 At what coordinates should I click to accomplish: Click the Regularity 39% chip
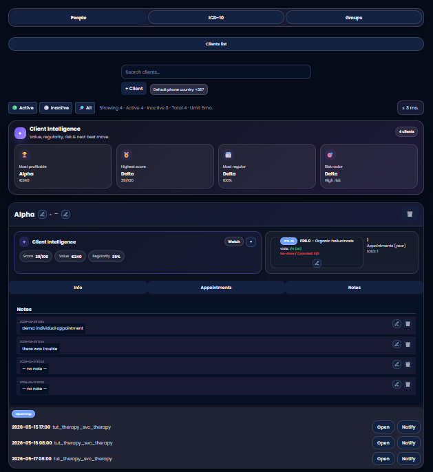(x=106, y=257)
